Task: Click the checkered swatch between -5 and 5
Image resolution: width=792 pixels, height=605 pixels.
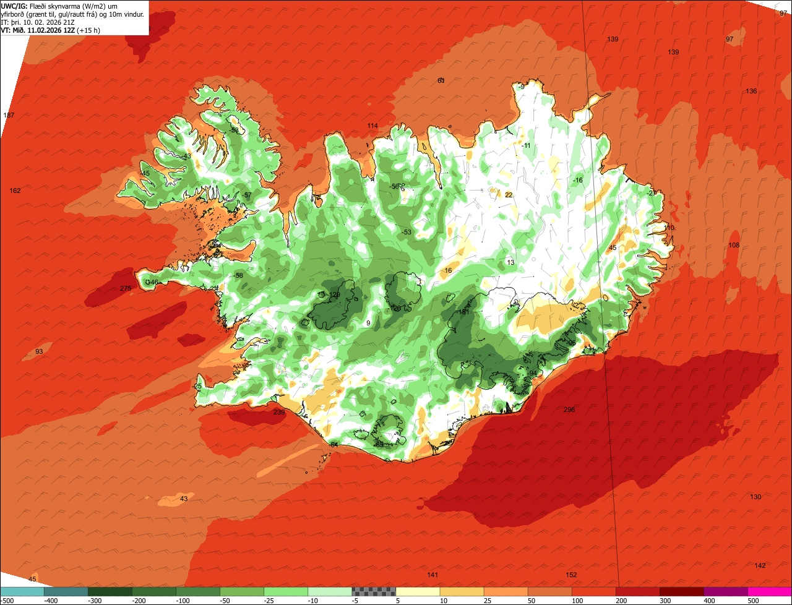Action: [x=374, y=591]
